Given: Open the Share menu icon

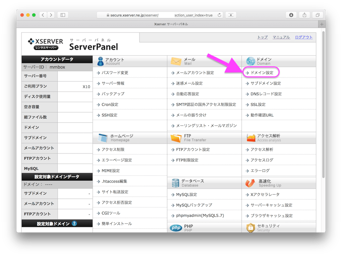Looking at the screenshot, I should pos(304,15).
